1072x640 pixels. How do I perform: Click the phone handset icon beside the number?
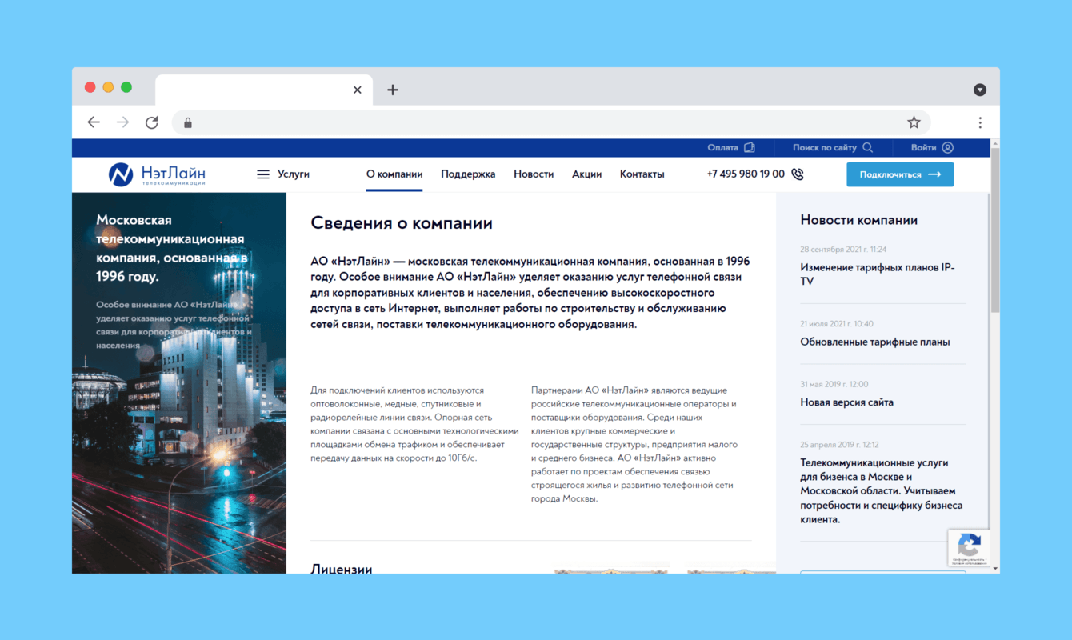click(x=798, y=174)
